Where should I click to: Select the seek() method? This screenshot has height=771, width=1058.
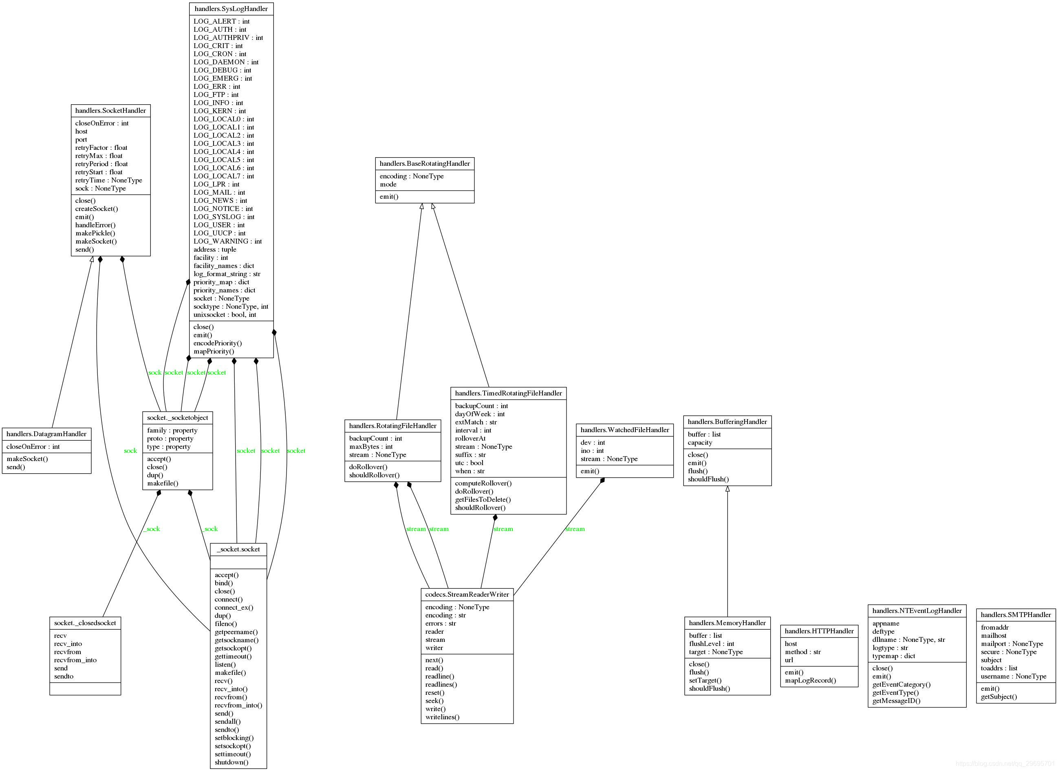(435, 701)
